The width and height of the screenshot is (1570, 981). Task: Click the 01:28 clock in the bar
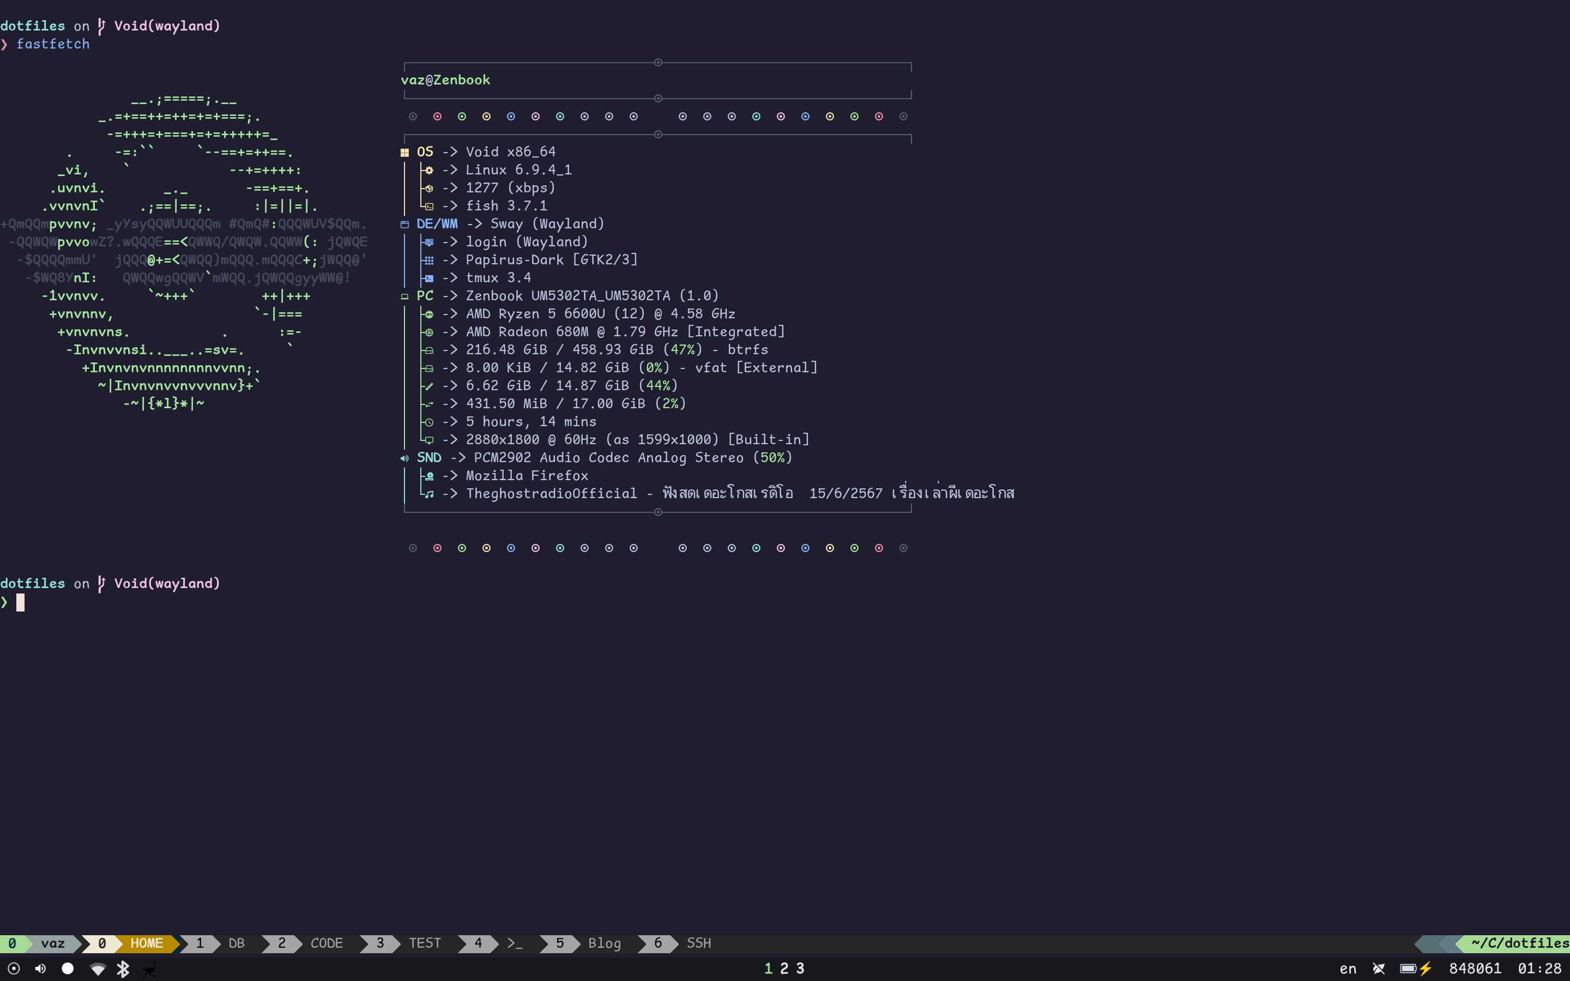(x=1539, y=968)
